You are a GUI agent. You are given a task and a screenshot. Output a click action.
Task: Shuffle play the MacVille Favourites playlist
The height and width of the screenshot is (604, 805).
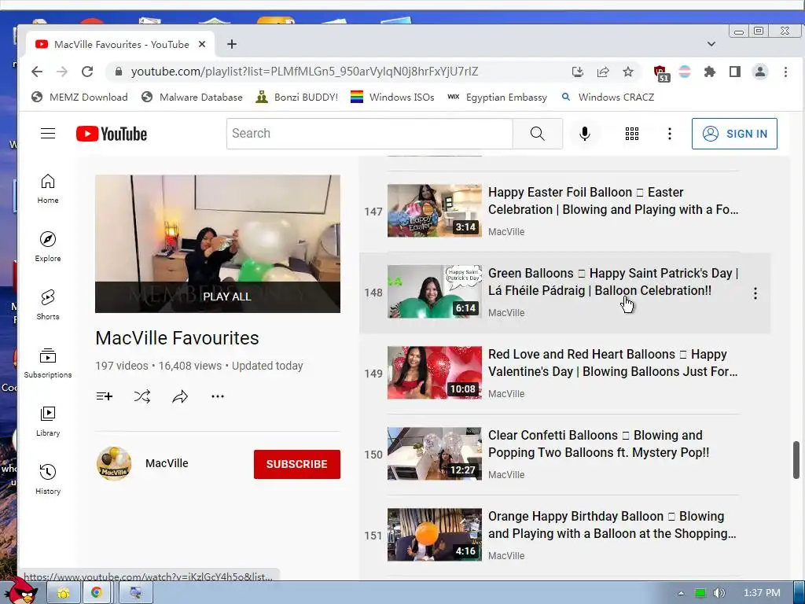[x=142, y=396]
